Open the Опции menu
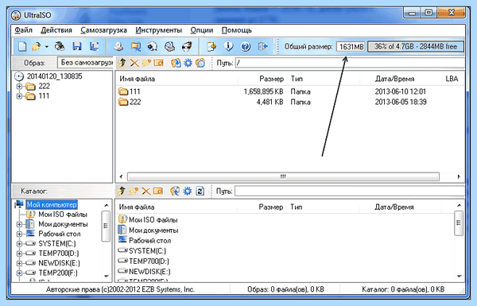 point(202,30)
